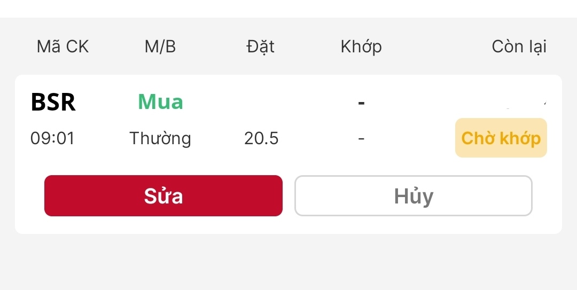Tap the Khớp column header
This screenshot has width=577, height=290.
[361, 47]
